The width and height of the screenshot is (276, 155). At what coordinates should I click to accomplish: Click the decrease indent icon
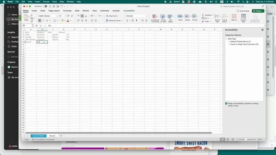[92, 21]
